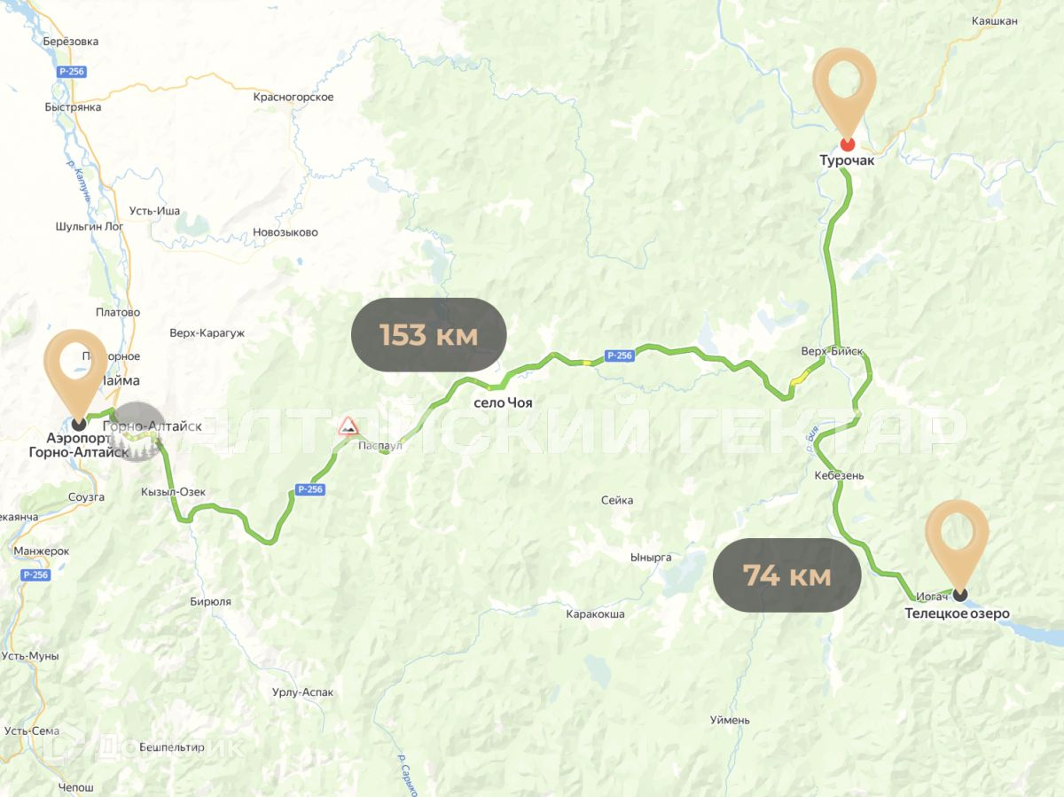The width and height of the screenshot is (1064, 797).
Task: Select the 153 км distance badge
Action: click(429, 335)
